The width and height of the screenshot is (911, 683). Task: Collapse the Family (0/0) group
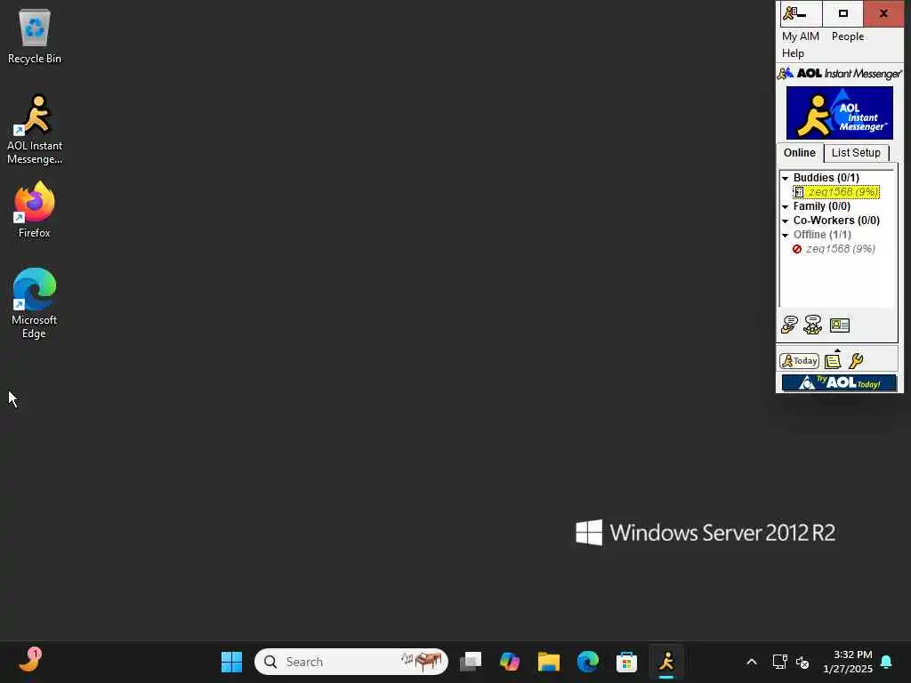(785, 206)
